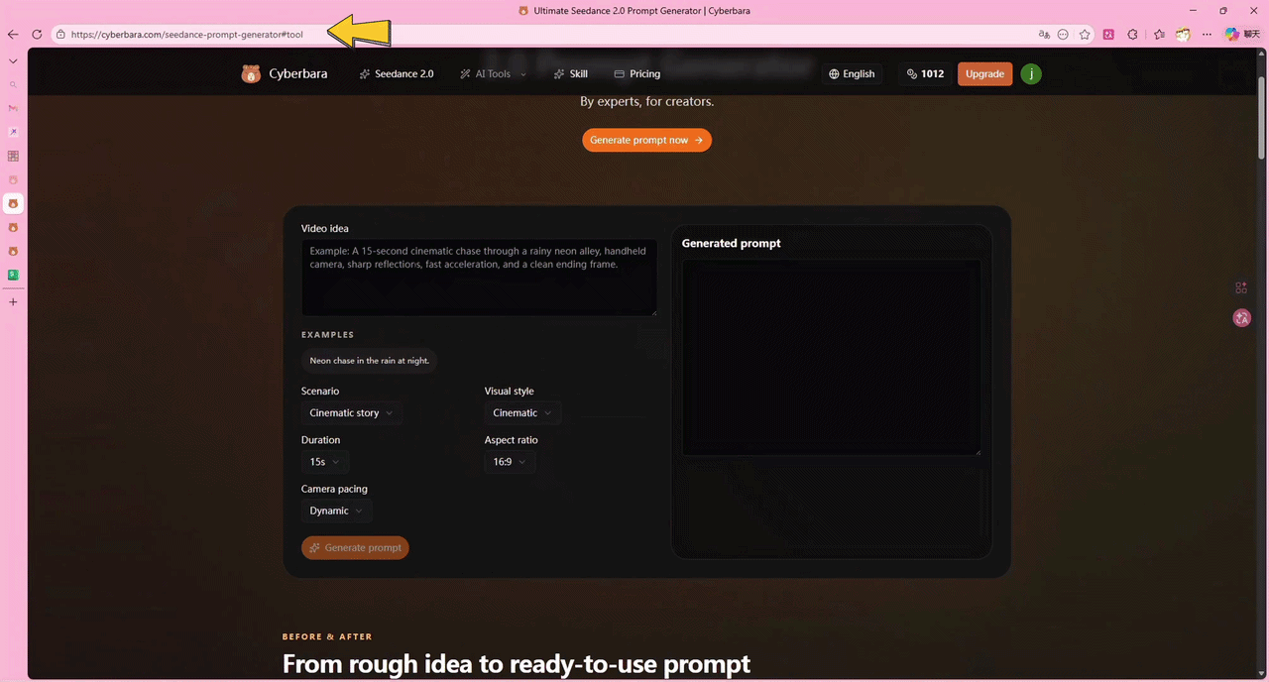Click the Cyberbara bear logo

tap(251, 73)
